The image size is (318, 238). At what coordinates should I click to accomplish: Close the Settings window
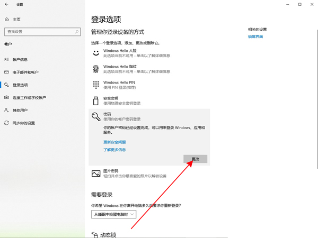point(312,4)
